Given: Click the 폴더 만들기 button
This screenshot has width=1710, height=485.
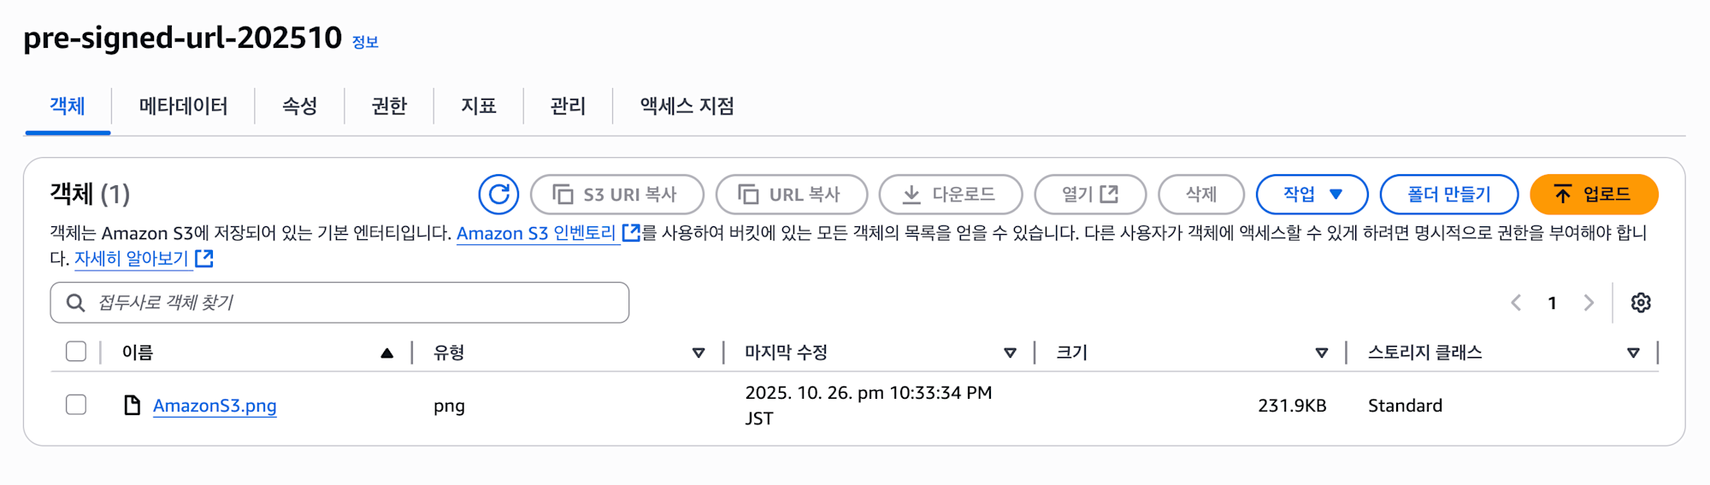Looking at the screenshot, I should click(x=1448, y=195).
